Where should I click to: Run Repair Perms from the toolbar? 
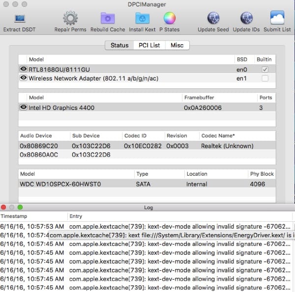[71, 19]
